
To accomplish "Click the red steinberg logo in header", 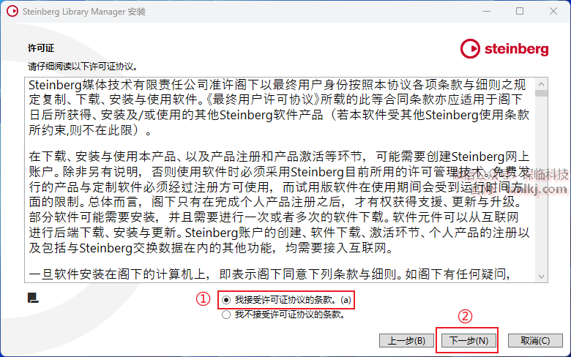I will [x=504, y=49].
